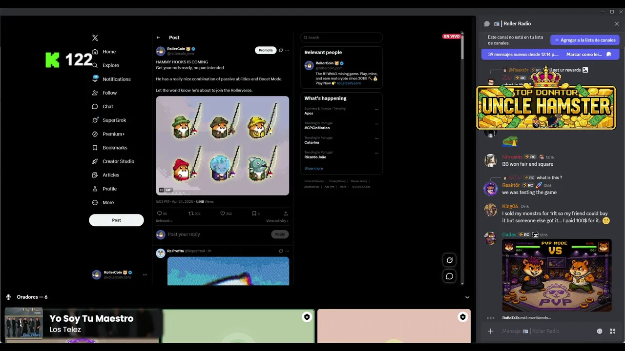Click the X logo in the sidebar
The image size is (625, 351).
tap(95, 38)
